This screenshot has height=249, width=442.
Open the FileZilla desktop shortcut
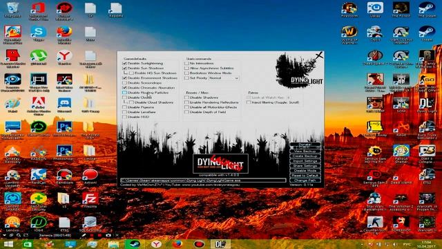point(90,200)
